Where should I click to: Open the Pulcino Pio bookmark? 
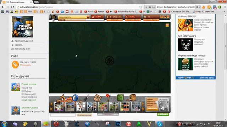[x=126, y=12]
